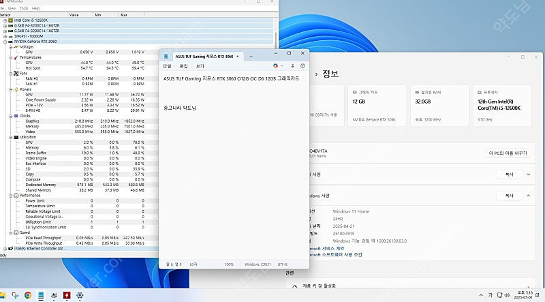Close the ASUS TUF Gaming Notepad tab
This screenshot has height=302, width=545.
click(237, 57)
